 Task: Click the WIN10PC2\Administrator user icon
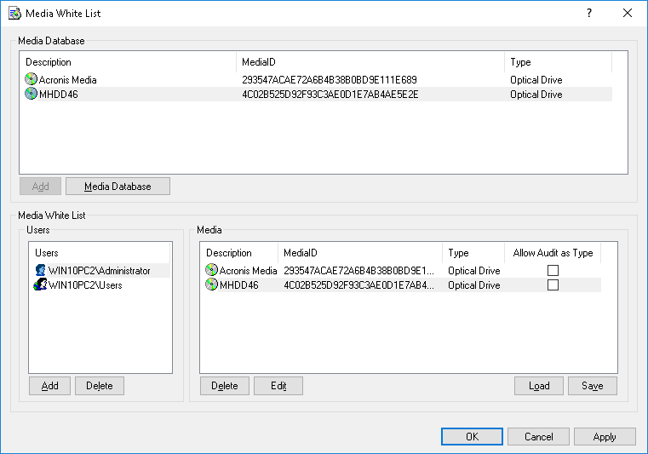click(41, 270)
